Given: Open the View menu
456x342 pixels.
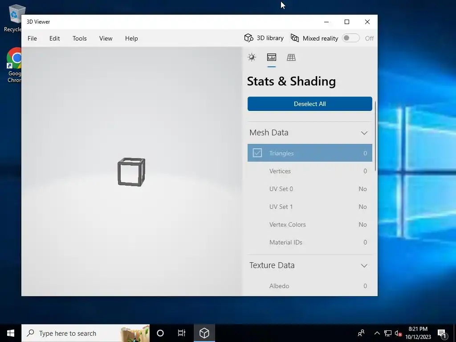Looking at the screenshot, I should (x=106, y=38).
